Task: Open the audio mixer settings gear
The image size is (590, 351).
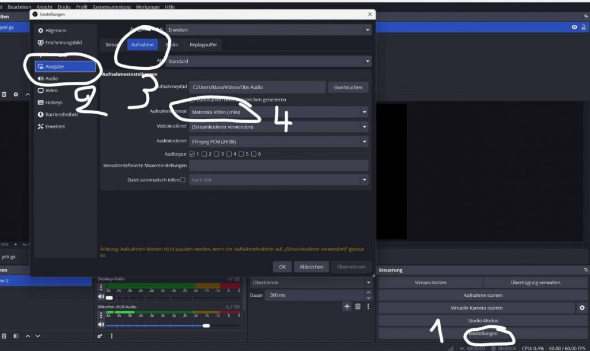Action: (x=99, y=335)
